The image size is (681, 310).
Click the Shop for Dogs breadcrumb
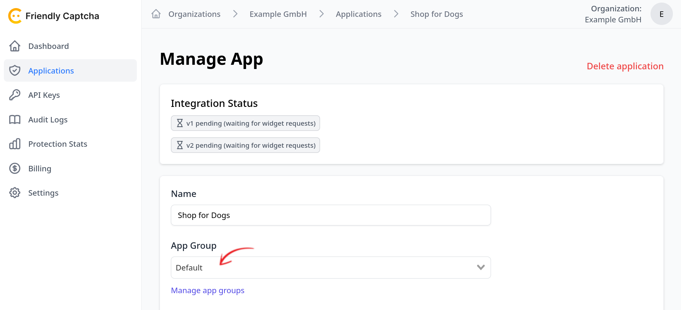(436, 14)
